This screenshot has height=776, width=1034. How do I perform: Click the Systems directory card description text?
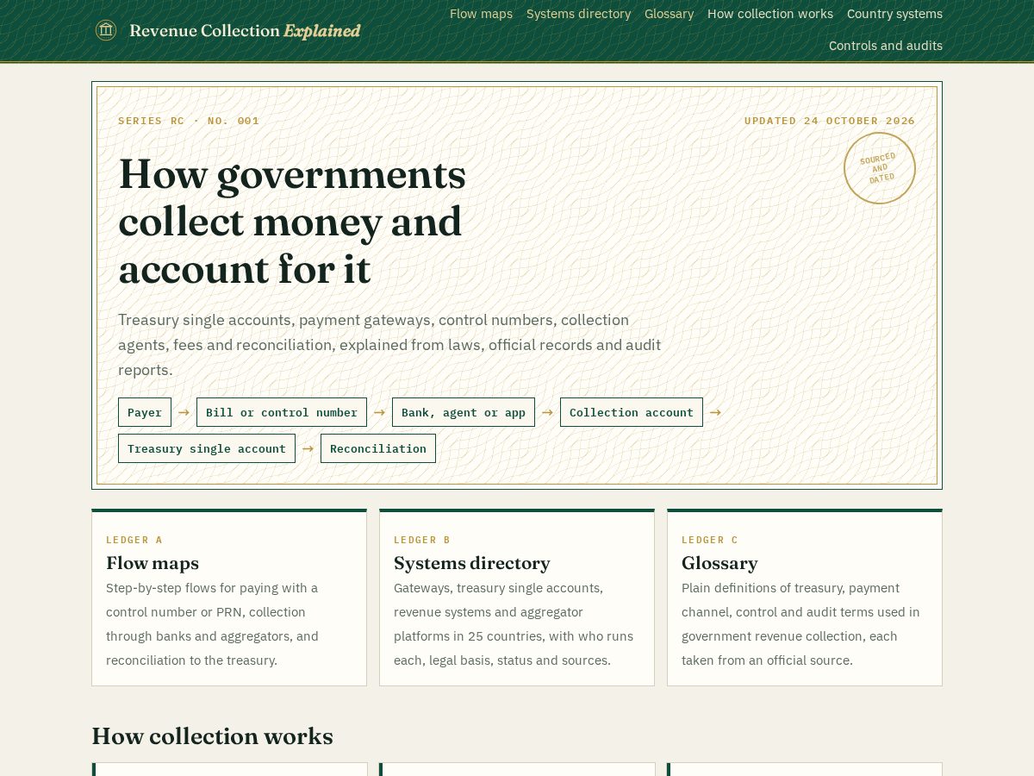pyautogui.click(x=514, y=624)
